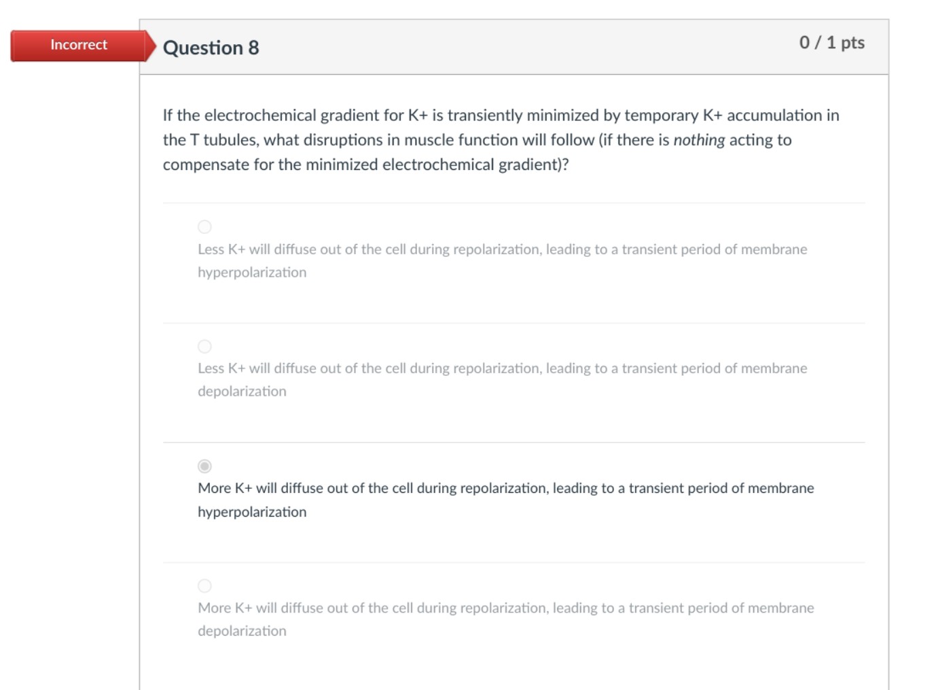Click the word 'hyperpolarization' in the first answer
936x690 pixels.
tap(251, 272)
